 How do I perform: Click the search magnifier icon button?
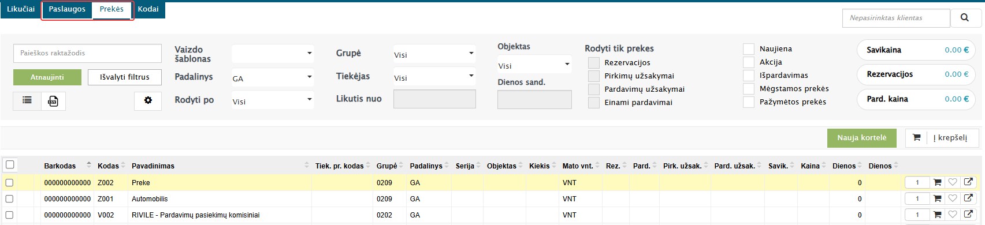click(x=965, y=18)
